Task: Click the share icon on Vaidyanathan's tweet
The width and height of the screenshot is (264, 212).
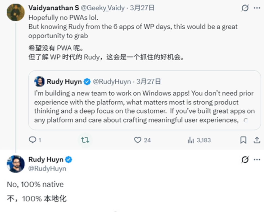Action: click(x=257, y=140)
